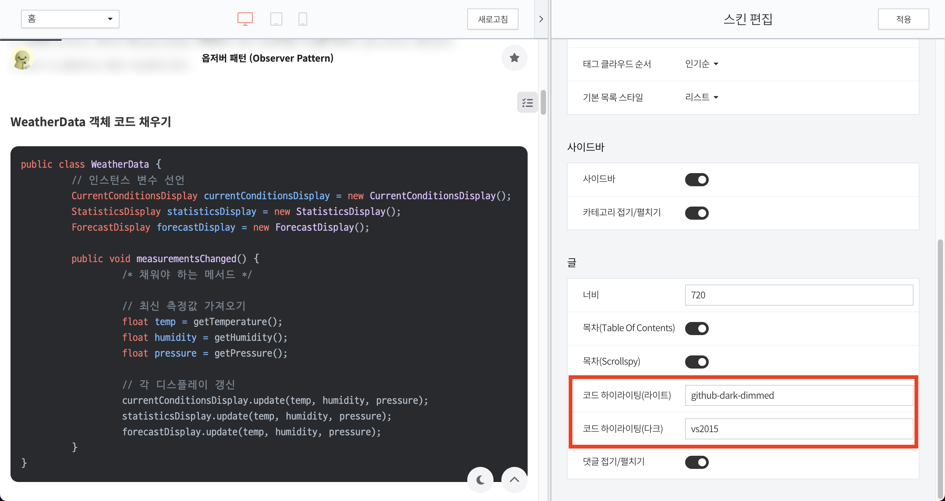Toggle 목차(Scrollspy) switch

(696, 362)
